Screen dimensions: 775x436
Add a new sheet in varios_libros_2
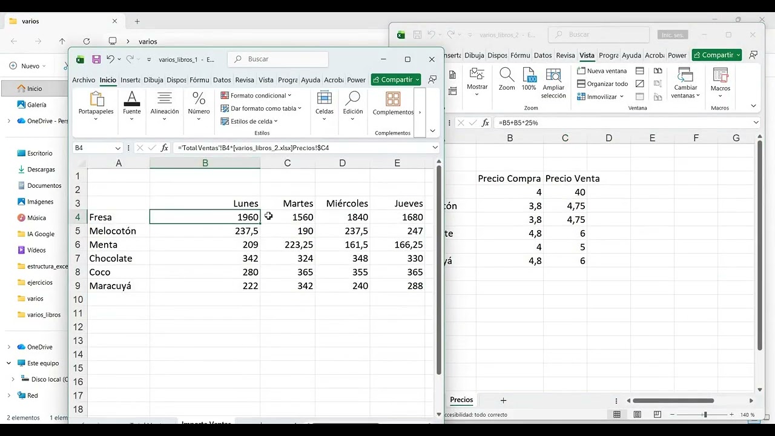[x=503, y=400]
